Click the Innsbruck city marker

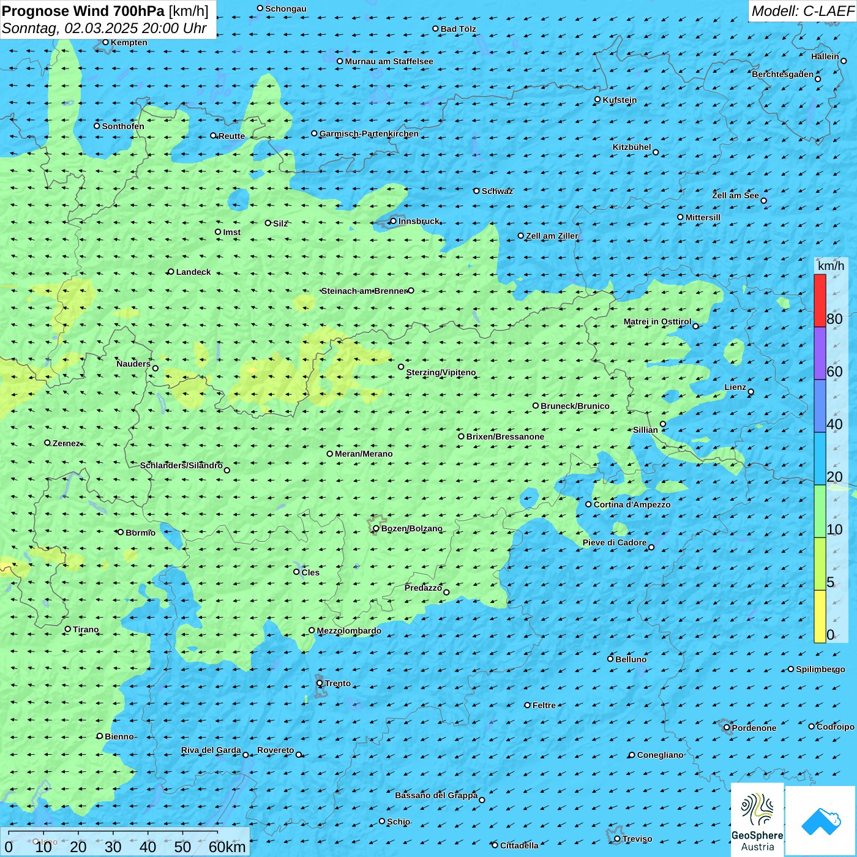(393, 221)
